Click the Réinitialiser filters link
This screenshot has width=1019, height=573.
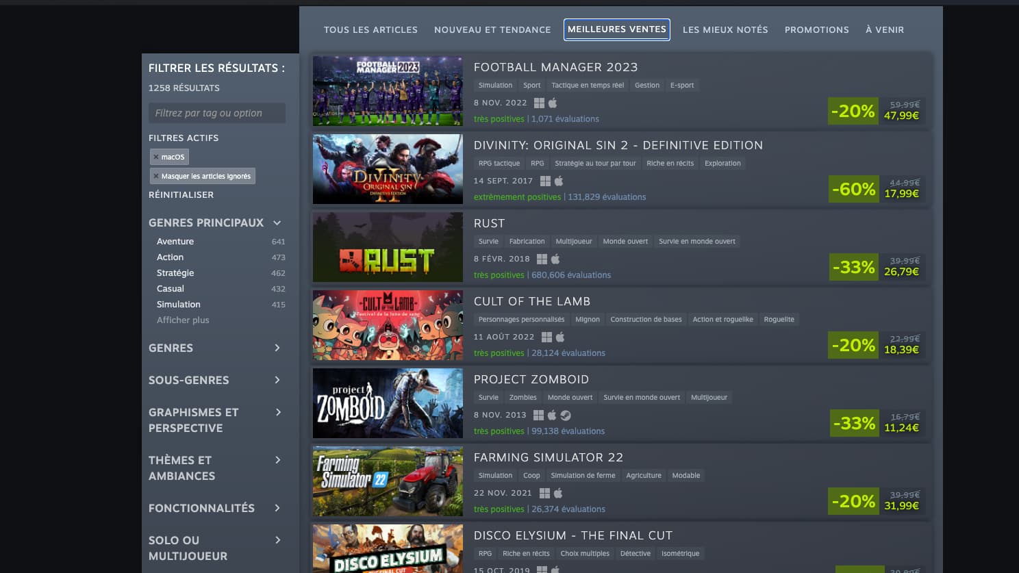click(181, 194)
